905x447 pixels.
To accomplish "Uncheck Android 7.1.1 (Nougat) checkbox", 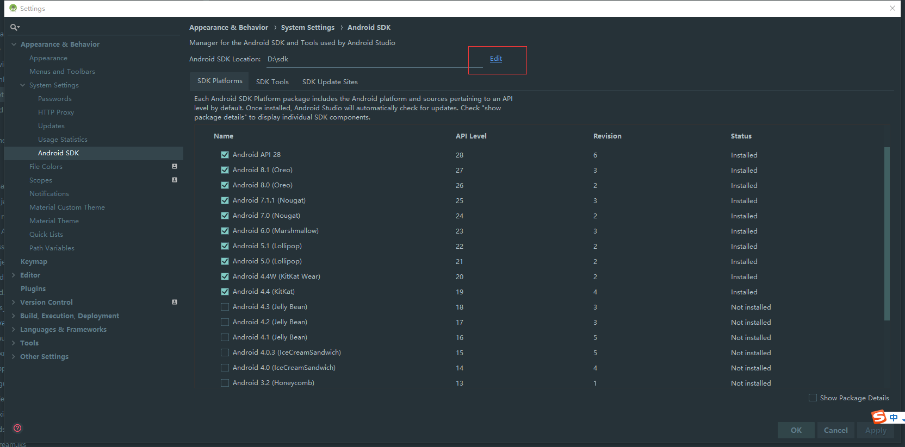I will pyautogui.click(x=225, y=200).
